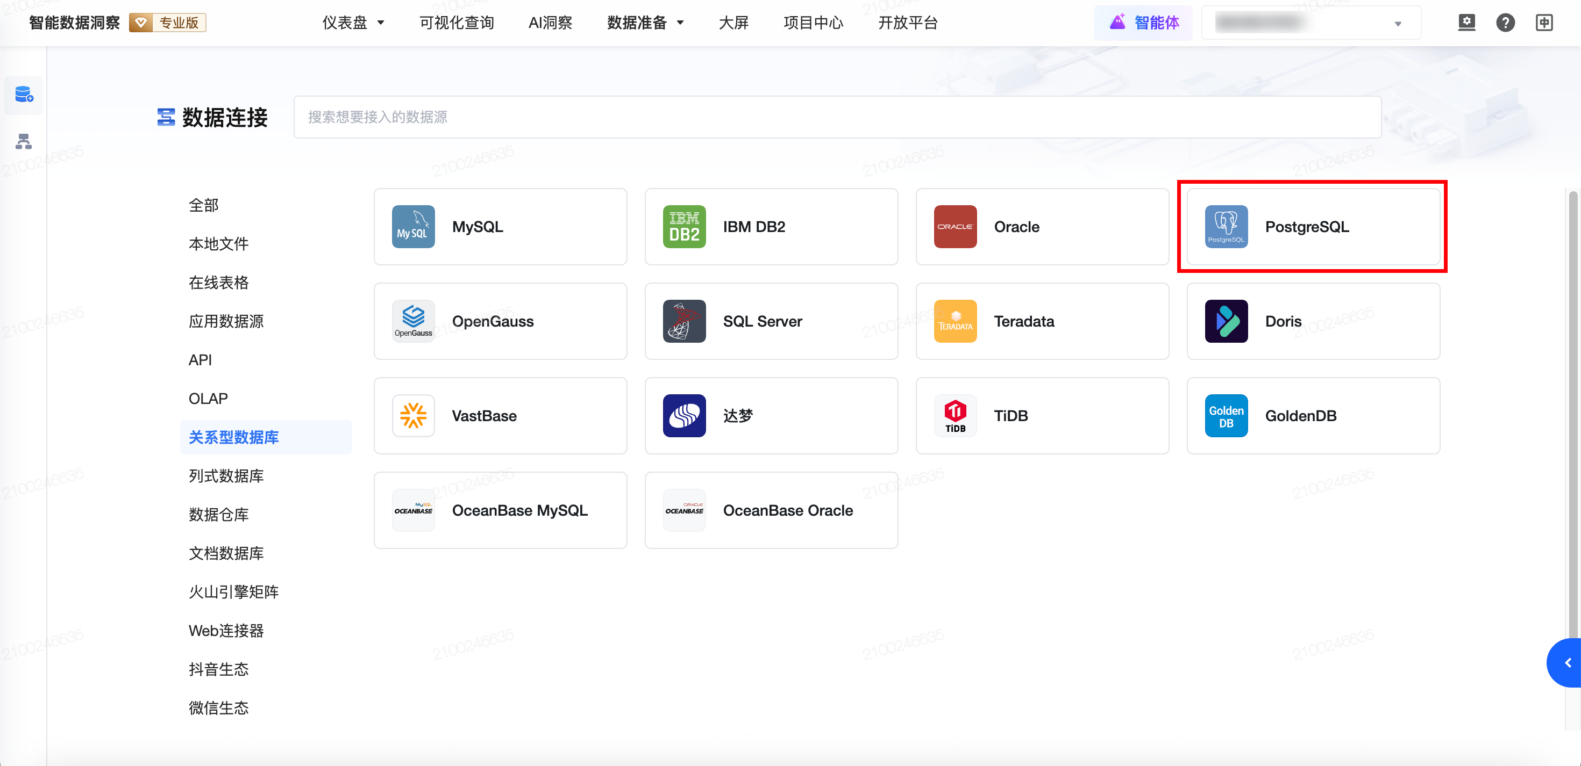Select the 数据仓库 category
The width and height of the screenshot is (1581, 766).
[218, 514]
